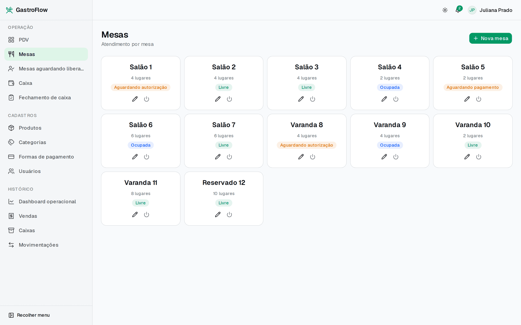
Task: Collapse sidebar with Recolher menu
Action: pyautogui.click(x=29, y=315)
